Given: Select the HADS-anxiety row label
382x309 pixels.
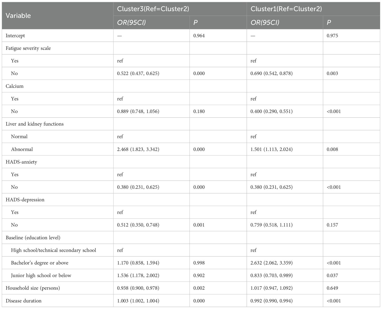Looking at the screenshot, I should click(x=21, y=162).
